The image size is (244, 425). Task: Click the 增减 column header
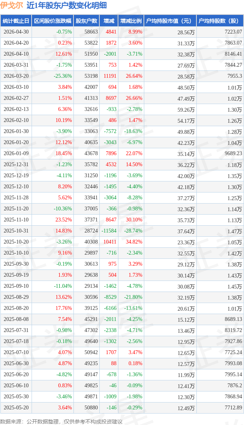click(109, 21)
